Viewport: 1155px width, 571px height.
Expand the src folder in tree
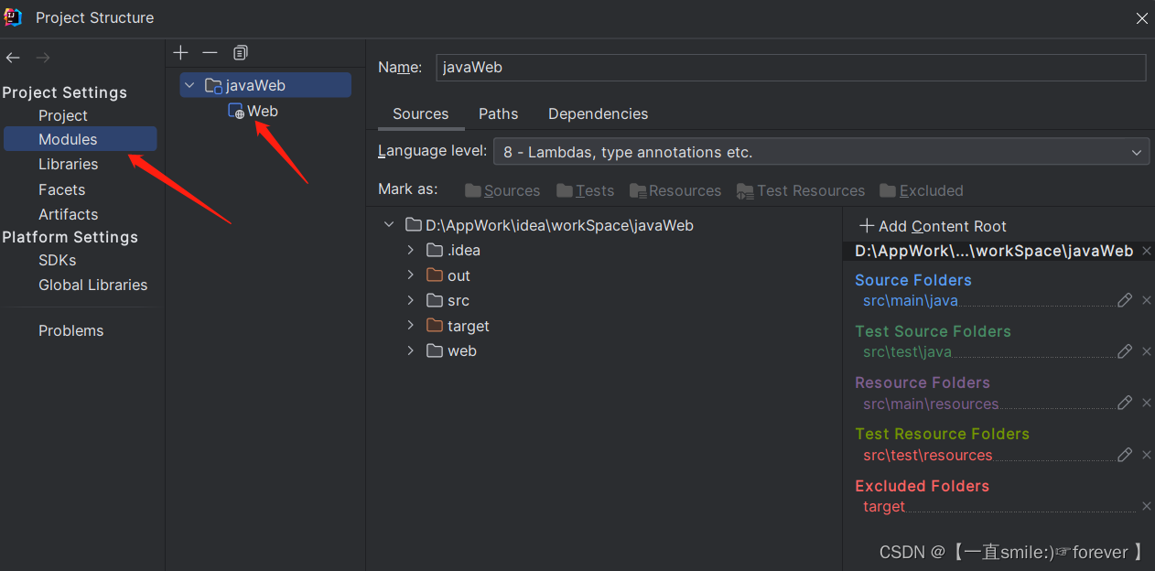pos(411,300)
